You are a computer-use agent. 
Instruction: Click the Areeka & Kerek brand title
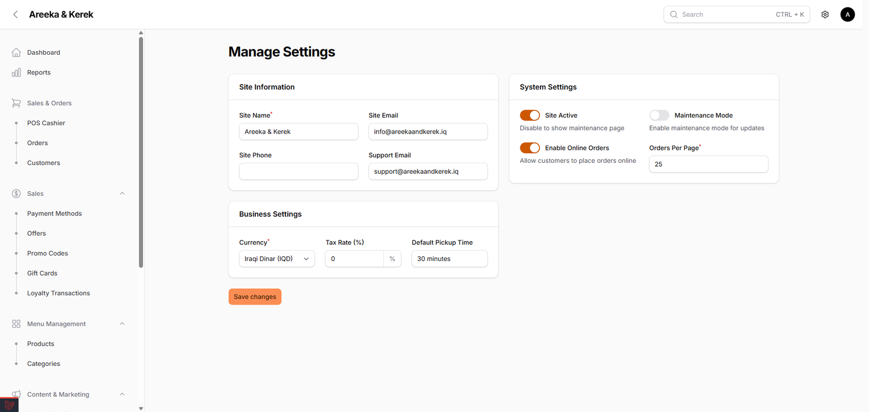[x=61, y=15]
